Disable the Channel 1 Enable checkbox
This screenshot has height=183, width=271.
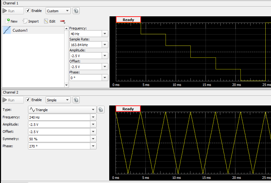pos(28,11)
